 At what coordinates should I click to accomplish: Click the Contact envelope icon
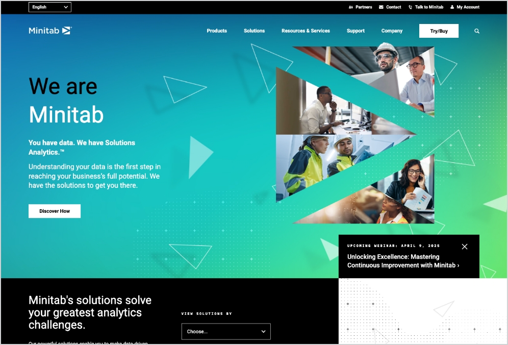coord(381,7)
